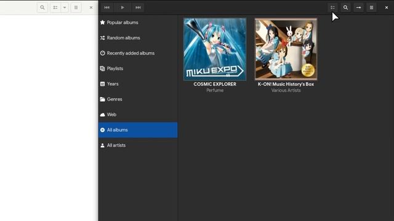394x221 pixels.
Task: Show Recently added albums
Action: point(138,53)
